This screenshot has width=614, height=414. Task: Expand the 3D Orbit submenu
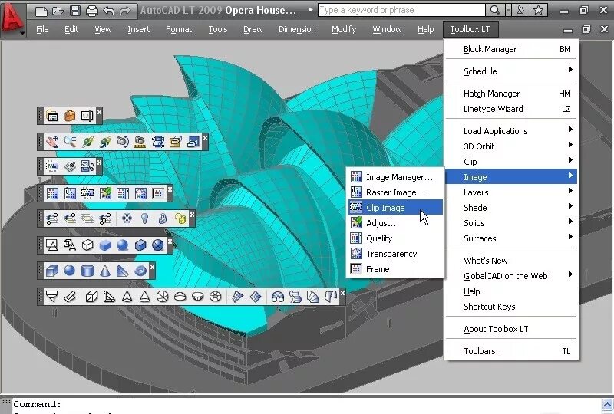click(x=511, y=146)
